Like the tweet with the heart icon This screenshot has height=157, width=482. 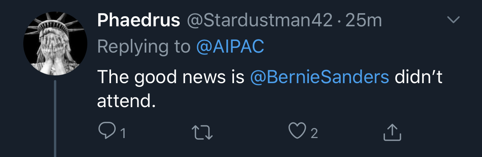click(297, 132)
